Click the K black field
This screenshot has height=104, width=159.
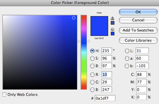click(141, 97)
